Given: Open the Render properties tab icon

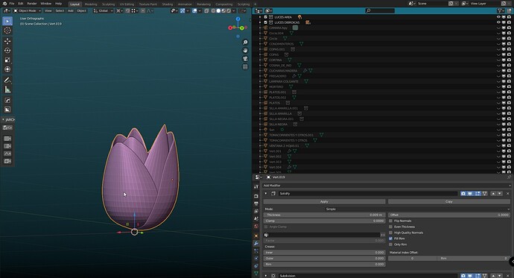Looking at the screenshot, I should click(x=256, y=196).
